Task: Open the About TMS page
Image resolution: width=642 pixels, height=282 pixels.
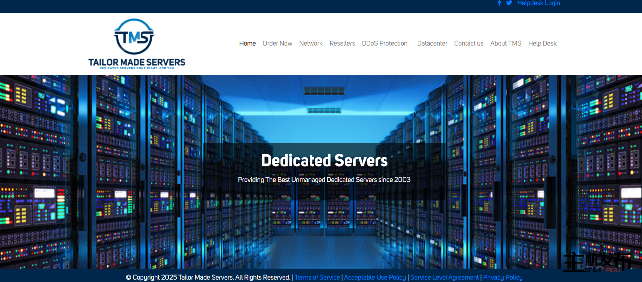Action: coord(506,44)
